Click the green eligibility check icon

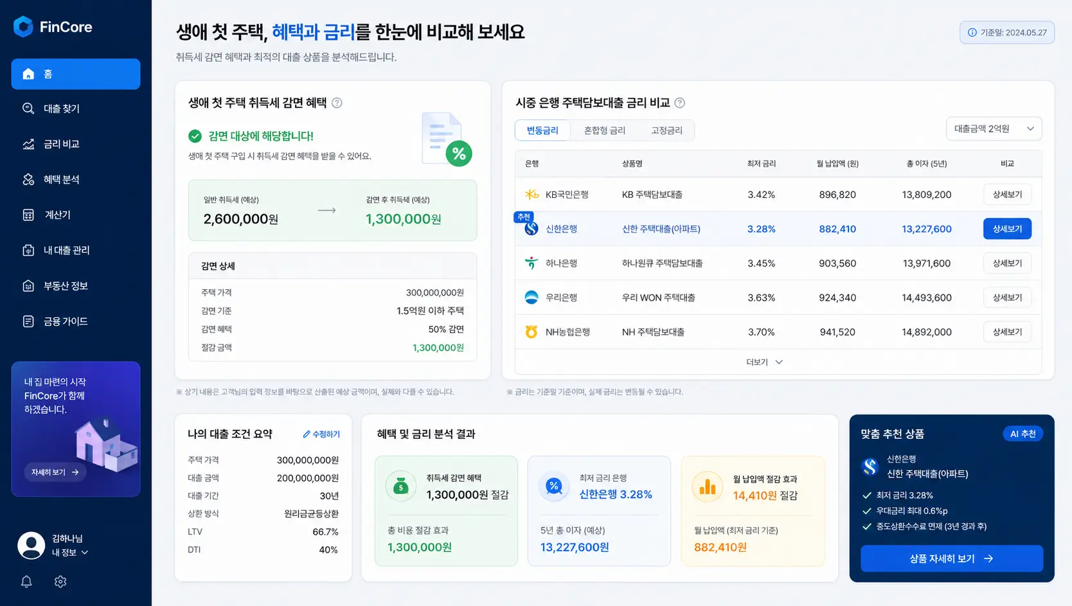click(195, 136)
